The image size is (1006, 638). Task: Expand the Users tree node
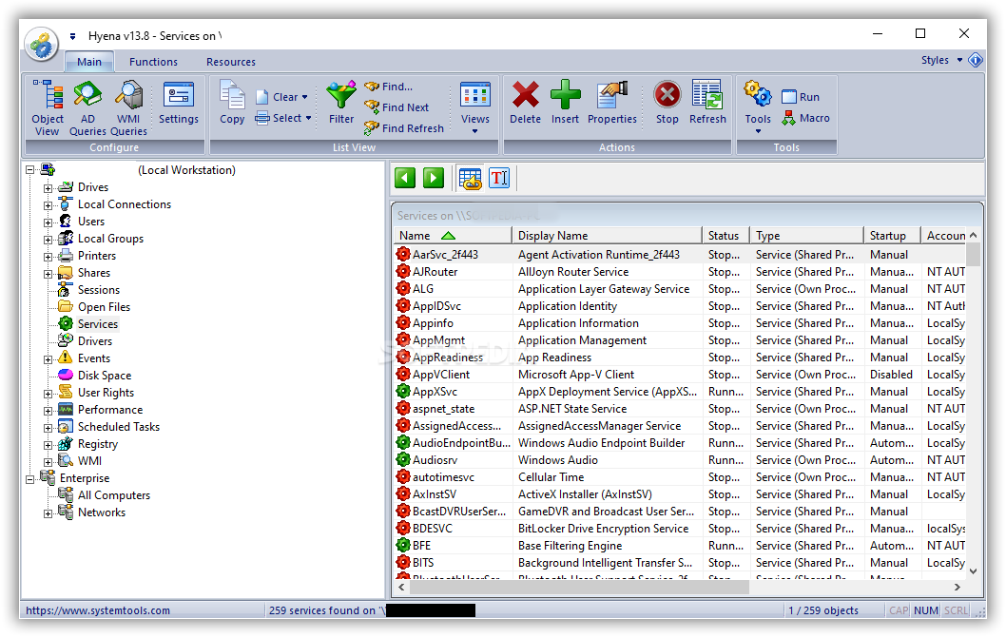pyautogui.click(x=48, y=222)
